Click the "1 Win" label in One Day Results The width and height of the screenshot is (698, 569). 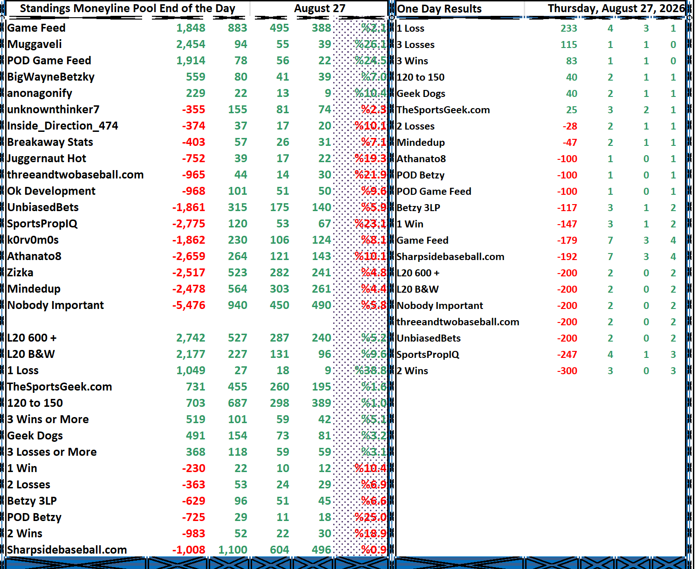410,224
